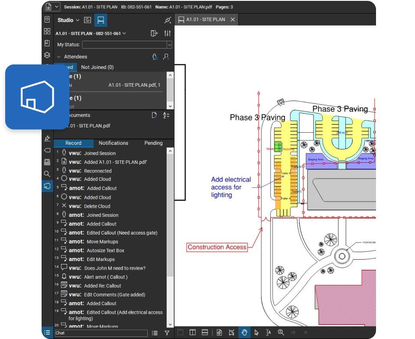415x339 pixels.
Task: Click the attendees list scroll-up arrow
Action: 170,75
